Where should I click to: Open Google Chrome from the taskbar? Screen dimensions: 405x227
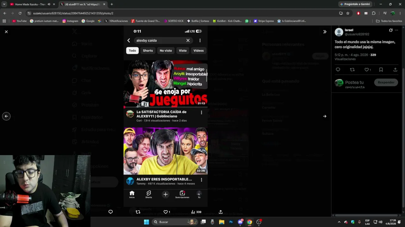[x=250, y=222]
